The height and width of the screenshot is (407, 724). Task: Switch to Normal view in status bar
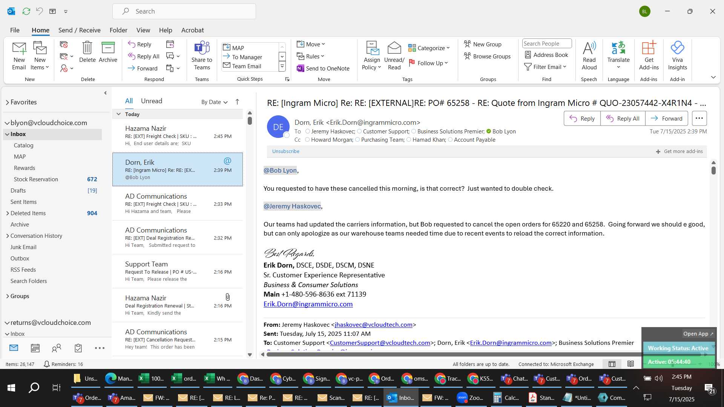point(612,364)
